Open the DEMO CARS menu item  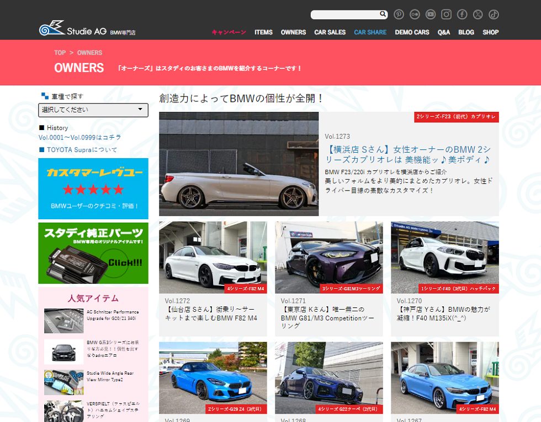[x=412, y=33]
